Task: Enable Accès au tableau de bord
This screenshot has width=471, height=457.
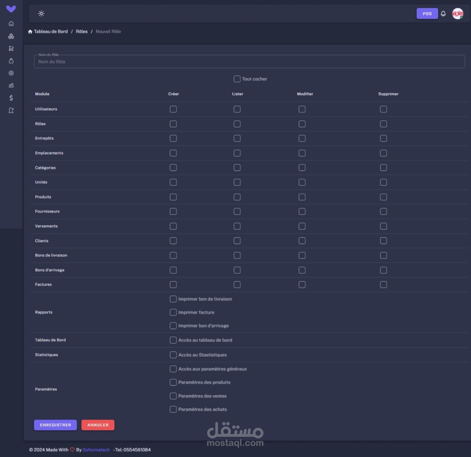Action: click(173, 340)
